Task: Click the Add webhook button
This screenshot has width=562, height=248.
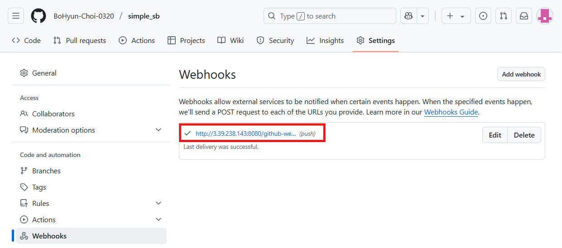Action: click(521, 74)
